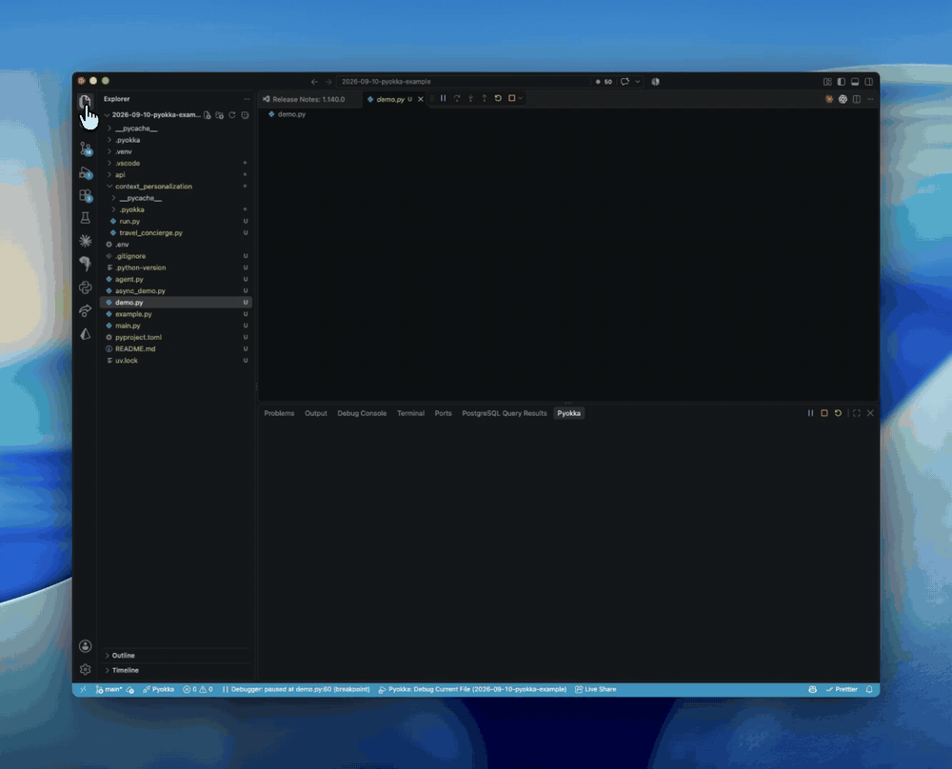Pause button in Pyokka panel toolbar
This screenshot has height=769, width=952.
point(810,413)
